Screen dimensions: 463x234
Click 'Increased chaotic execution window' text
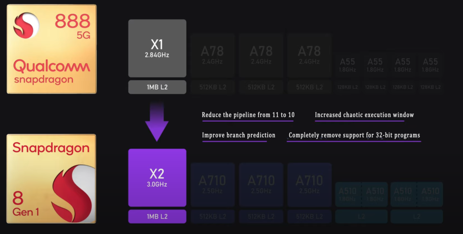coord(364,115)
